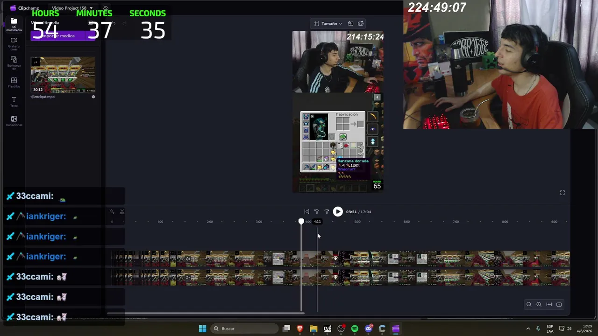
Task: Open the Tamaño aspect ratio dropdown
Action: 328,23
